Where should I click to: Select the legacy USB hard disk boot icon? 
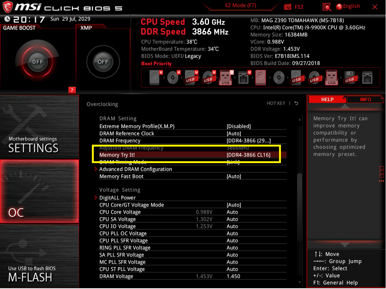point(296,78)
